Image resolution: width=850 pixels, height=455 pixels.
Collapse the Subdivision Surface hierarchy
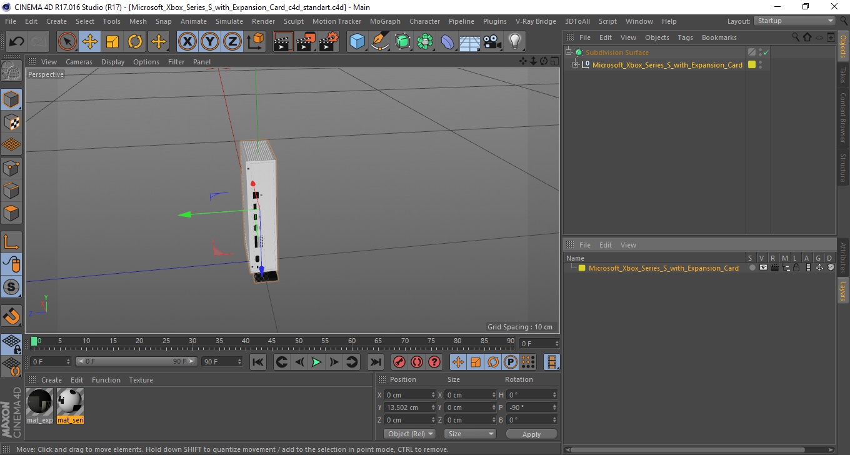pos(569,52)
